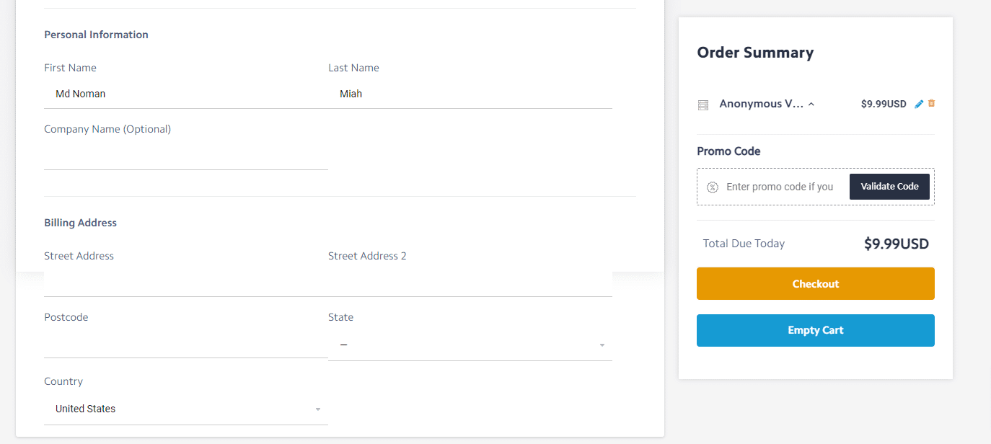
Task: Click the Validate Code button
Action: pyautogui.click(x=889, y=187)
